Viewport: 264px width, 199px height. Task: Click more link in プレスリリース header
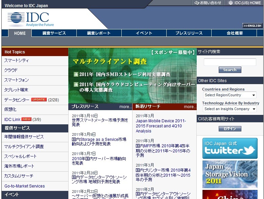[125, 107]
